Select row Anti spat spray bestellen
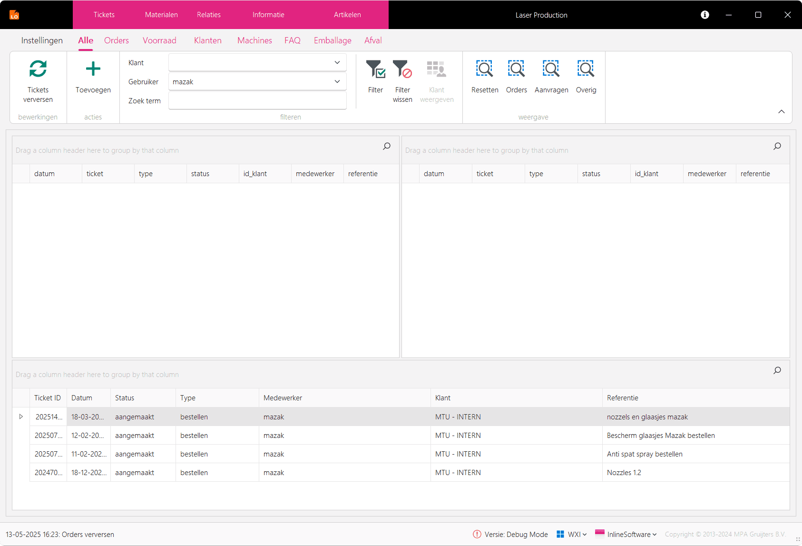 pyautogui.click(x=410, y=454)
